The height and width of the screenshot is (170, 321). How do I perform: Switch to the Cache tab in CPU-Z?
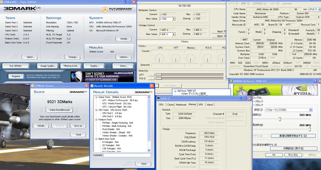click(170, 105)
